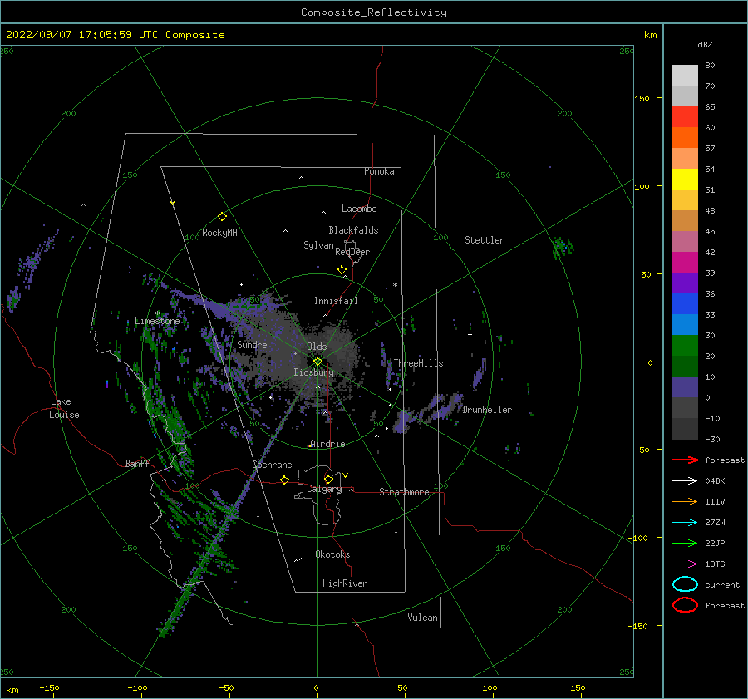Click the Vulcan label on map
Image resolution: width=748 pixels, height=699 pixels.
(x=422, y=618)
